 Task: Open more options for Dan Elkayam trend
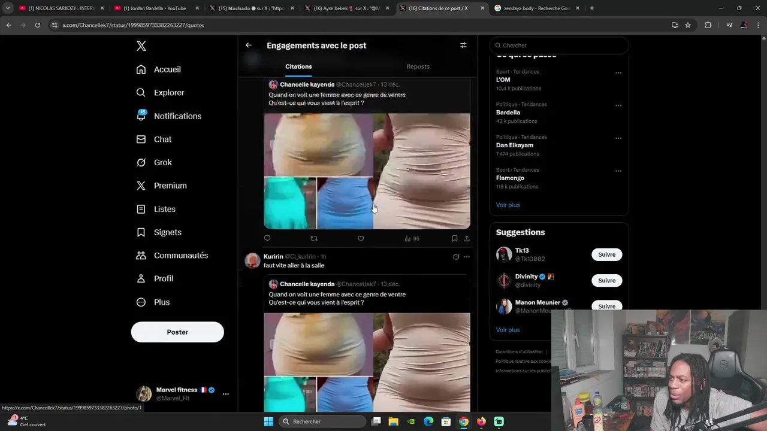(618, 138)
